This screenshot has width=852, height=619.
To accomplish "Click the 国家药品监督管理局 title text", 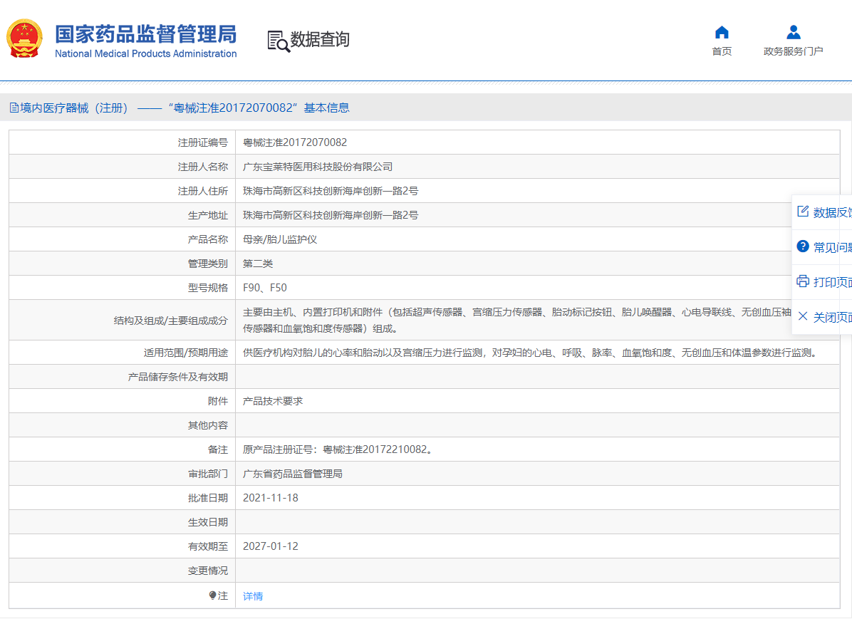I will coord(145,33).
